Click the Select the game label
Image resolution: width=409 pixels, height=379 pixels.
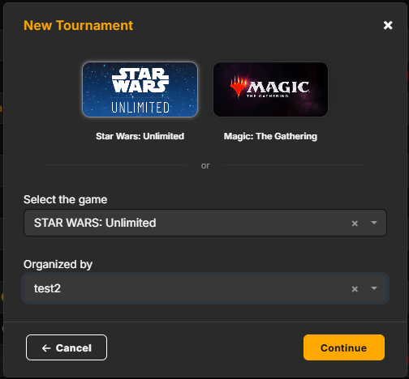coord(65,200)
